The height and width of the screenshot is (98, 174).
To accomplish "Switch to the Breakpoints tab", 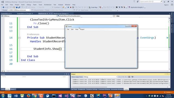I will [x=82, y=89].
